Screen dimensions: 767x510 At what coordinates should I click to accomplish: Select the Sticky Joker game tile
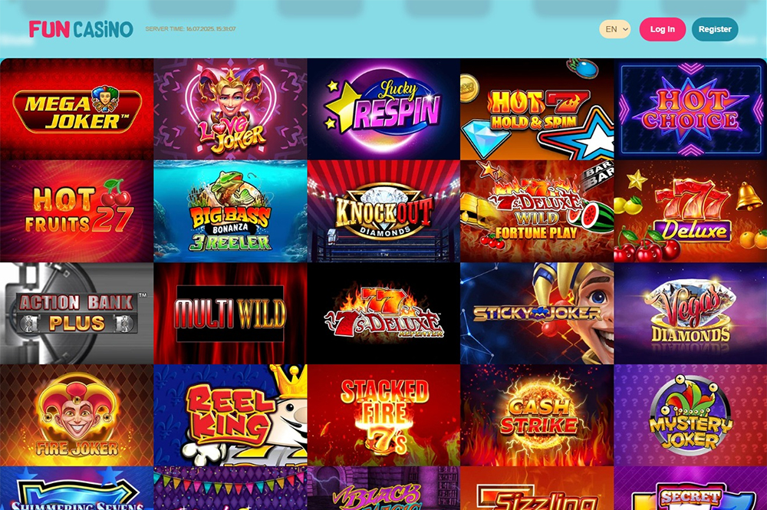click(537, 314)
